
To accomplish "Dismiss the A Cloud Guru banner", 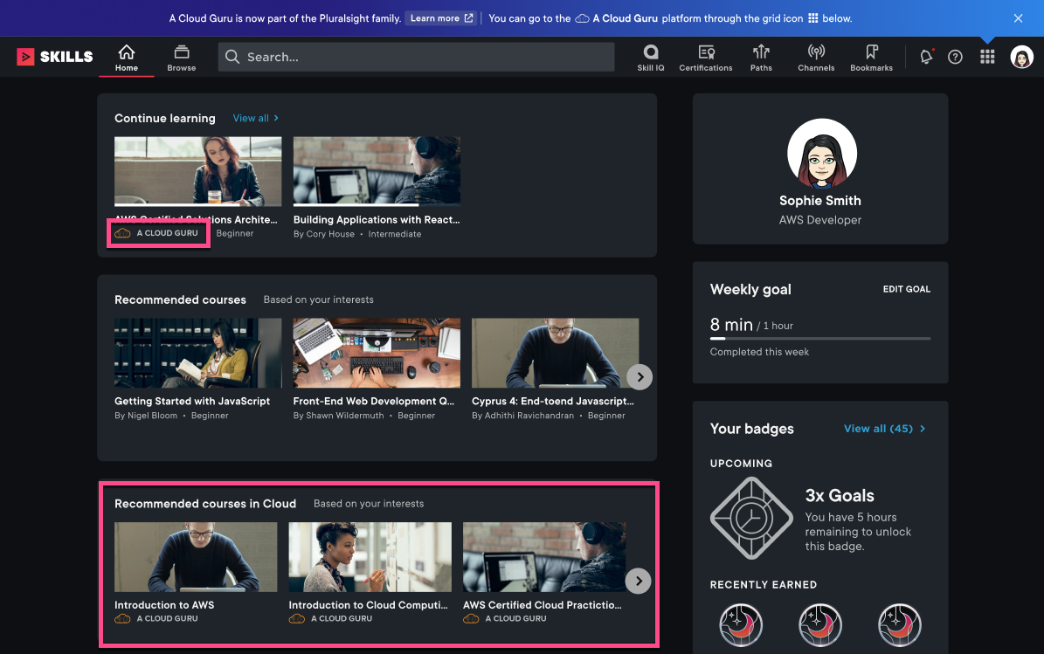I will (x=1018, y=18).
